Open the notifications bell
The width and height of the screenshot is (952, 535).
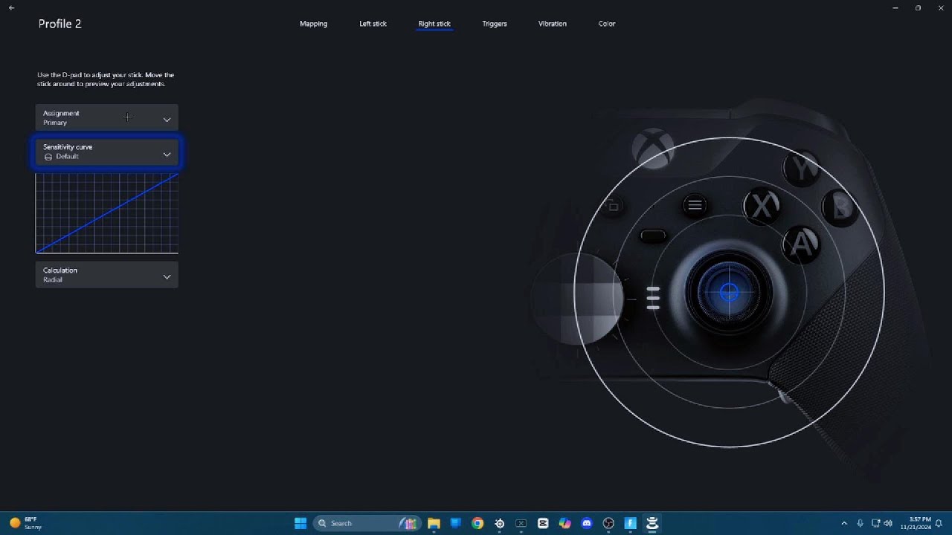[939, 523]
